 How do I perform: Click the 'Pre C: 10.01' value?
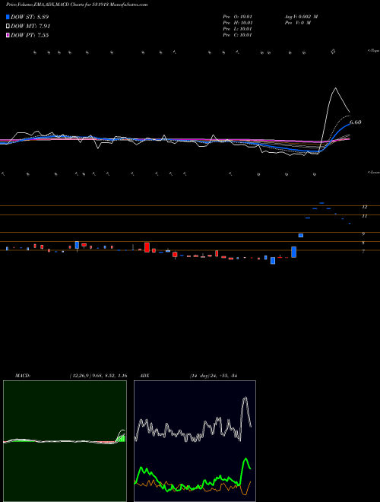coord(238,35)
